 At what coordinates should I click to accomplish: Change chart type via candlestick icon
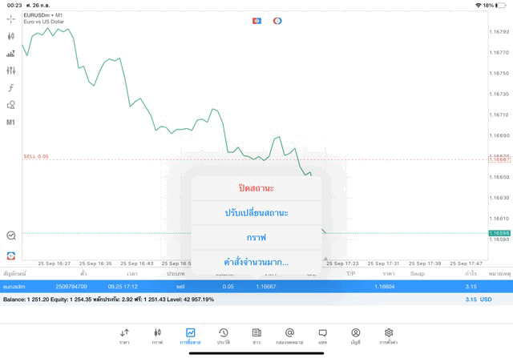[x=10, y=36]
